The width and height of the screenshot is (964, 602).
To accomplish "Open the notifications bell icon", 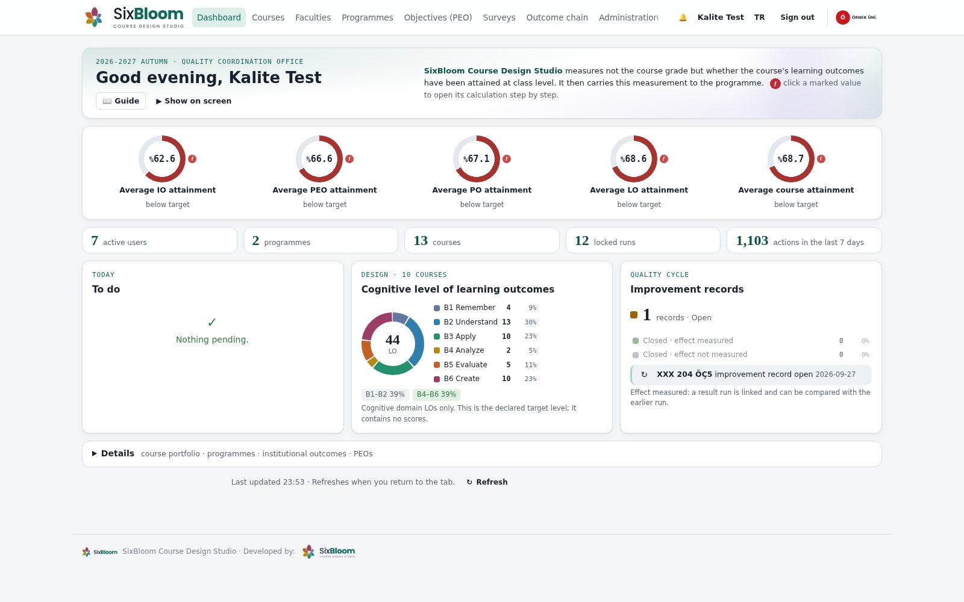I will click(x=683, y=17).
